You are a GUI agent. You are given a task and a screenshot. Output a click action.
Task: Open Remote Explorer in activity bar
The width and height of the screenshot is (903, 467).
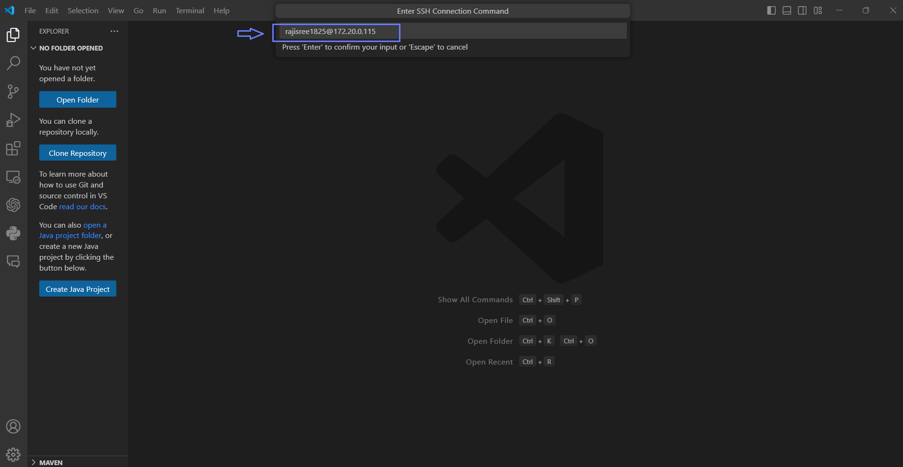13,177
